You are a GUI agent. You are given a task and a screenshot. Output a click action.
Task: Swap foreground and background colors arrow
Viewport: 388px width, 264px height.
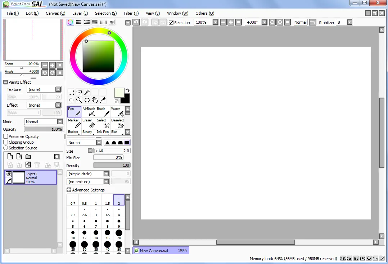127,91
